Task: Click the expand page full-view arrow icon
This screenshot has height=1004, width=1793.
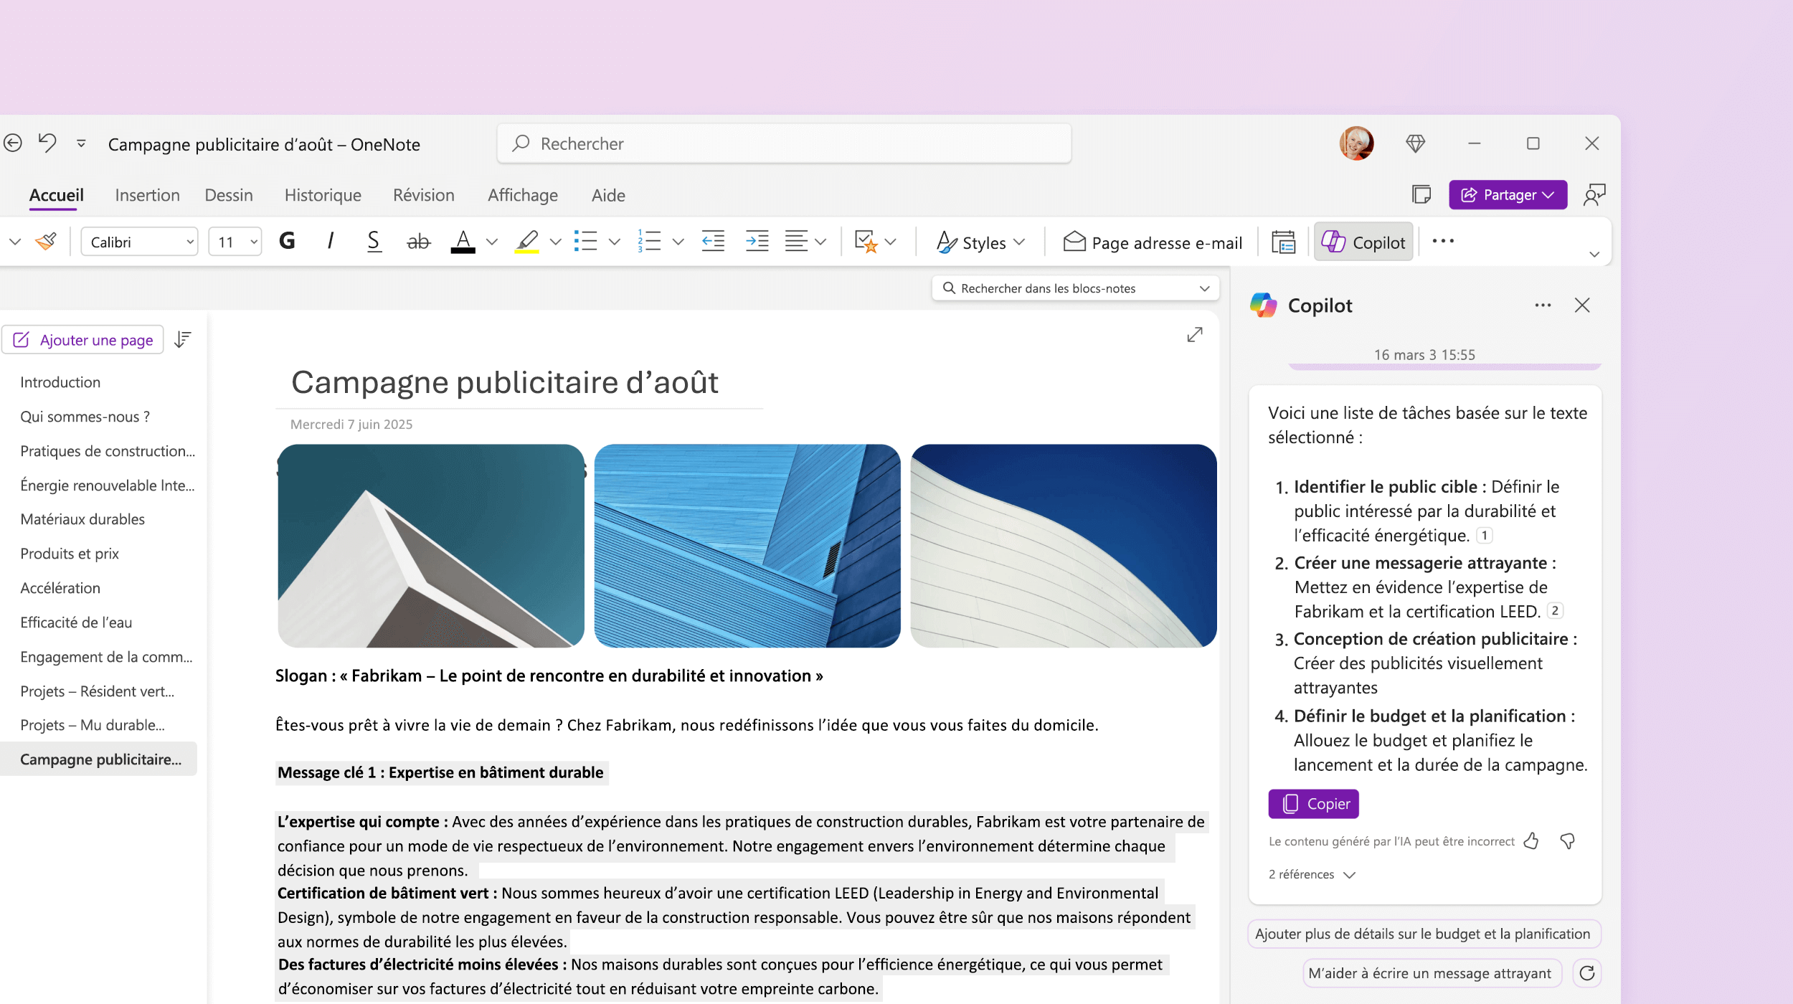Action: (x=1194, y=335)
